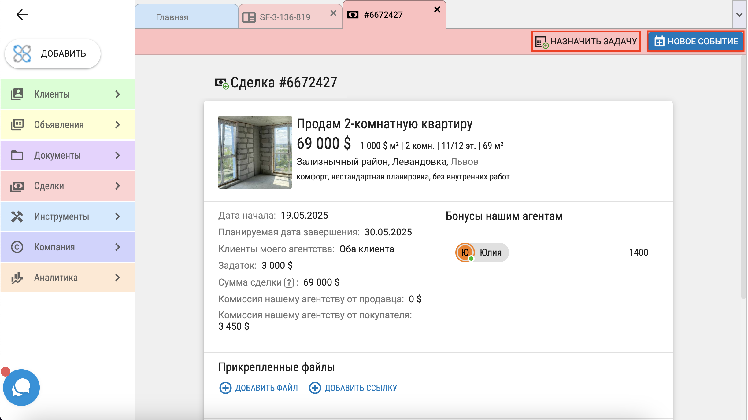Open the Продам 2-комнатную квартиру title

tap(384, 124)
